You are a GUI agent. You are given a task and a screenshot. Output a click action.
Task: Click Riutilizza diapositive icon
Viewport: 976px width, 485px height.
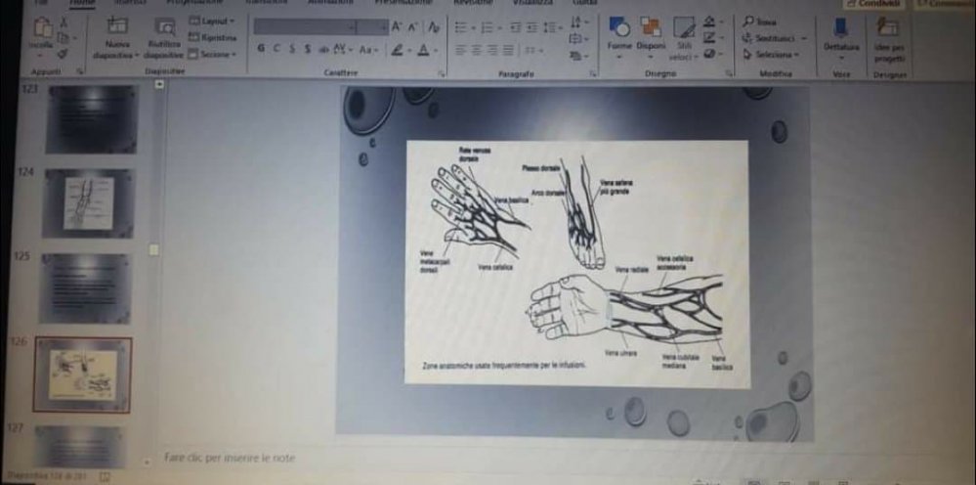pyautogui.click(x=165, y=26)
